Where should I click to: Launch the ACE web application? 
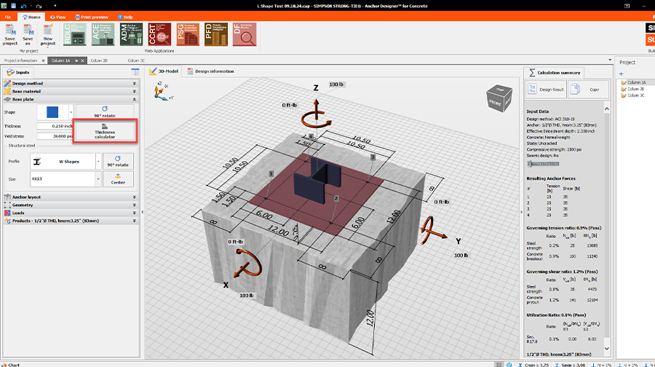point(103,34)
